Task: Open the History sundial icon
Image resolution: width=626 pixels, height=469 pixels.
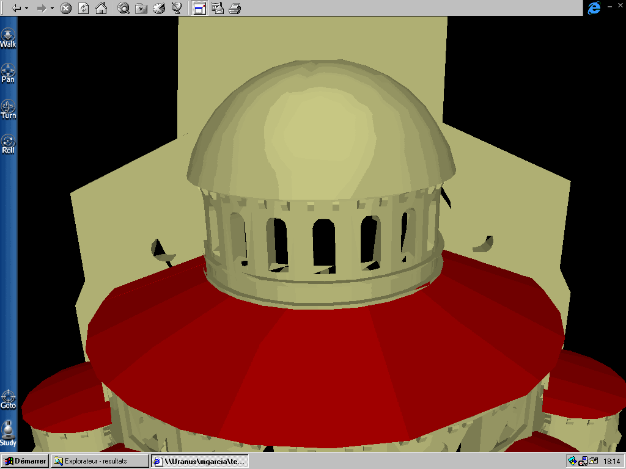Action: 159,9
